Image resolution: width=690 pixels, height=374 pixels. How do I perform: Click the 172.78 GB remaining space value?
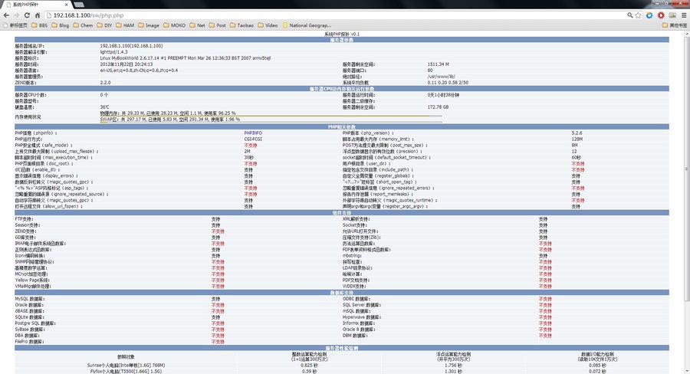pos(438,107)
